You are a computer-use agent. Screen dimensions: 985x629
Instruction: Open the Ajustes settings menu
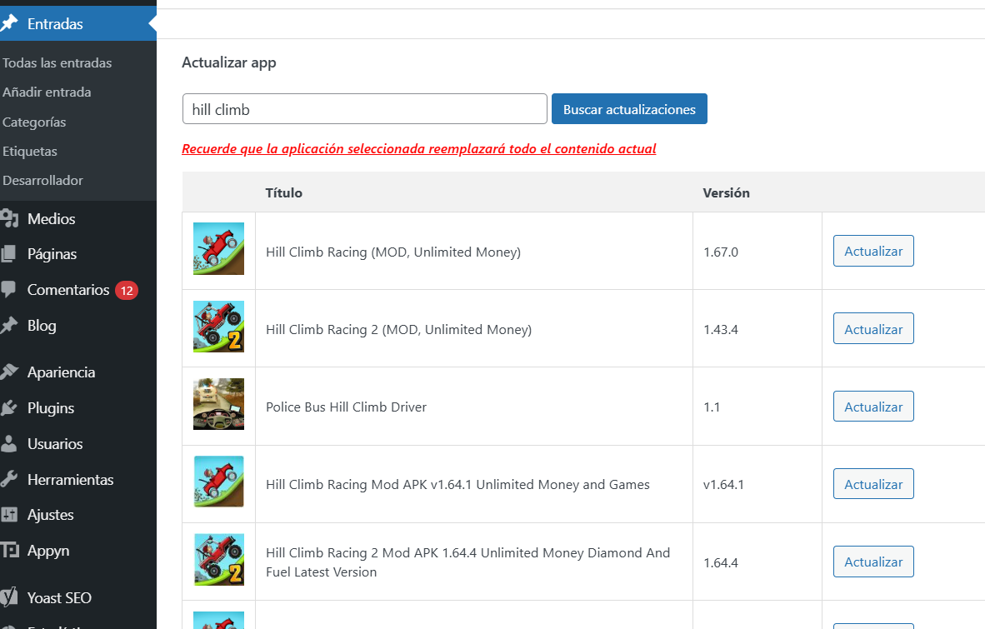50,515
